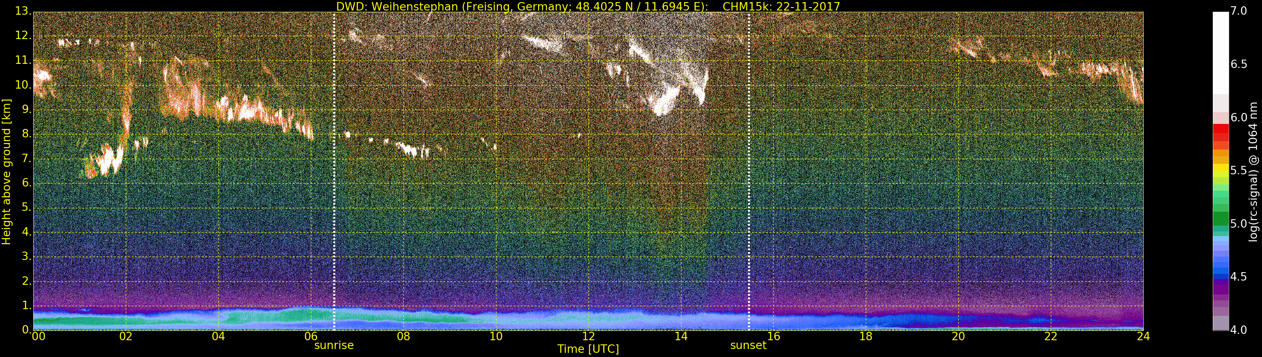Click the y-axis tick label '8.'

[27, 134]
